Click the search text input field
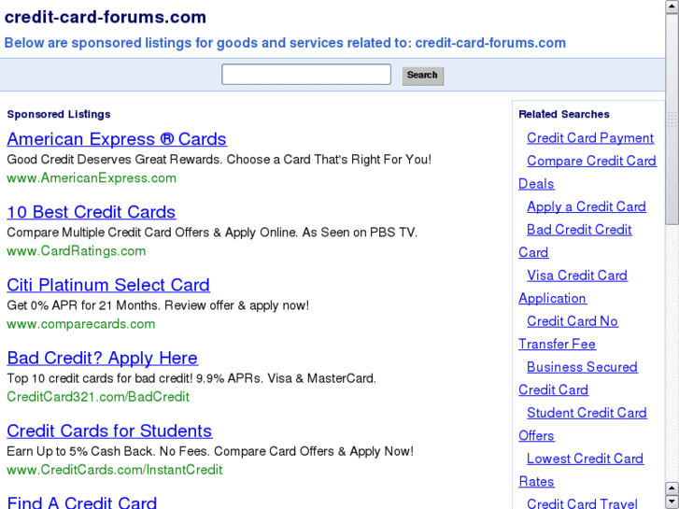Viewport: 679px width, 509px height. (x=306, y=75)
